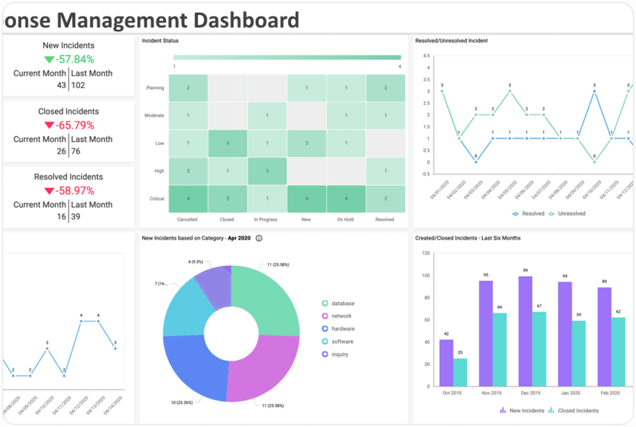Select the High In Progress heatmap cell
This screenshot has height=427, width=636.
coord(267,171)
